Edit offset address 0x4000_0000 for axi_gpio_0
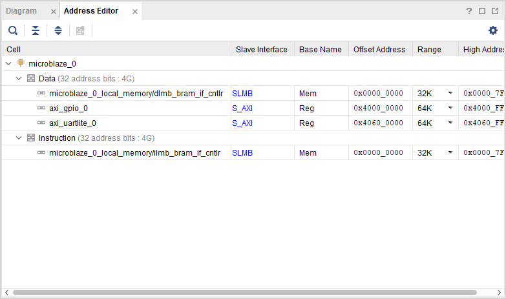Screen dimensions: 506x299 pyautogui.click(x=378, y=108)
